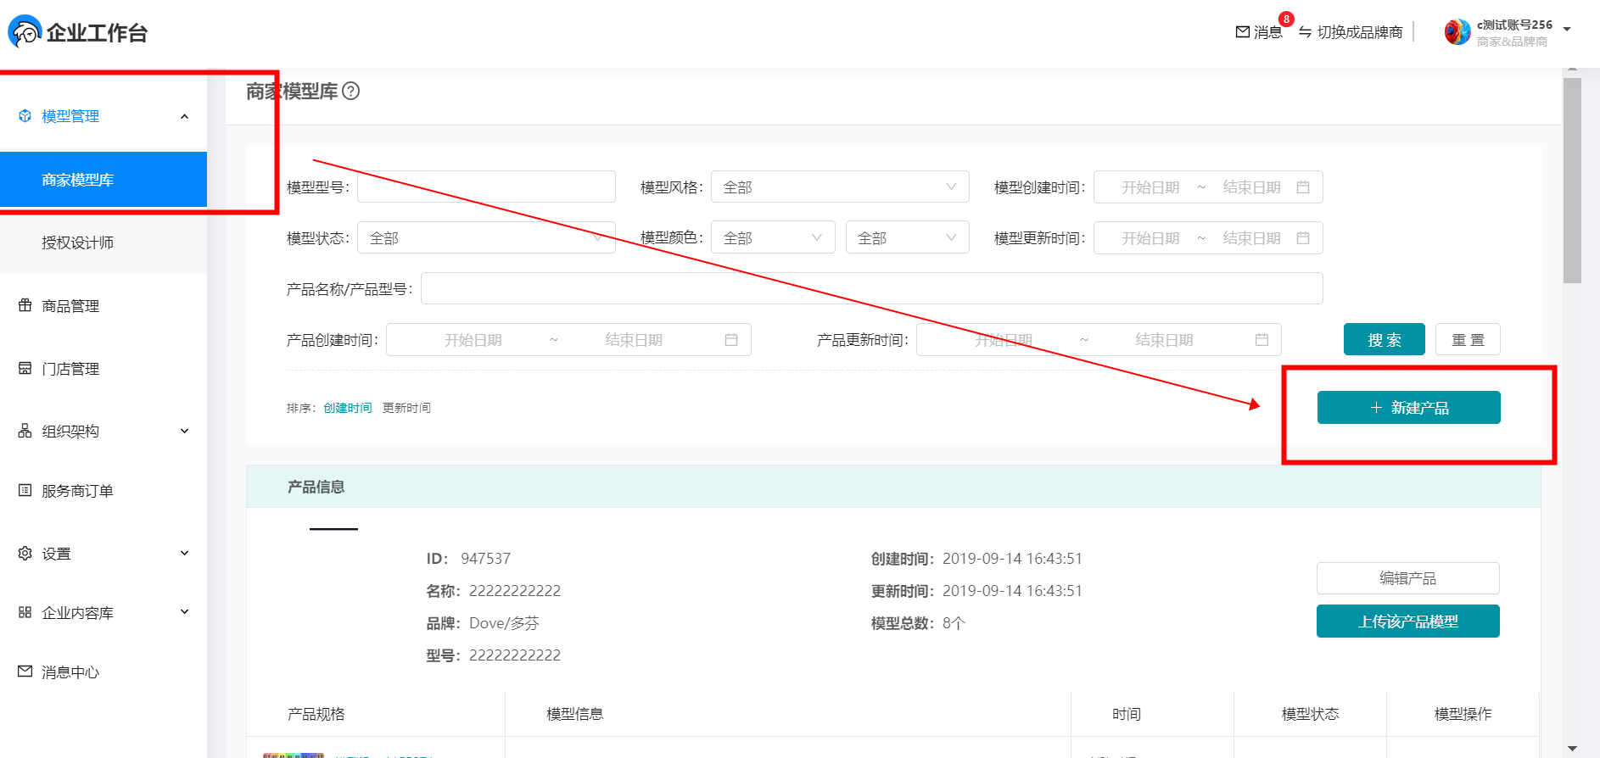Open the 商品管理 menu item
The height and width of the screenshot is (758, 1600).
pos(70,306)
